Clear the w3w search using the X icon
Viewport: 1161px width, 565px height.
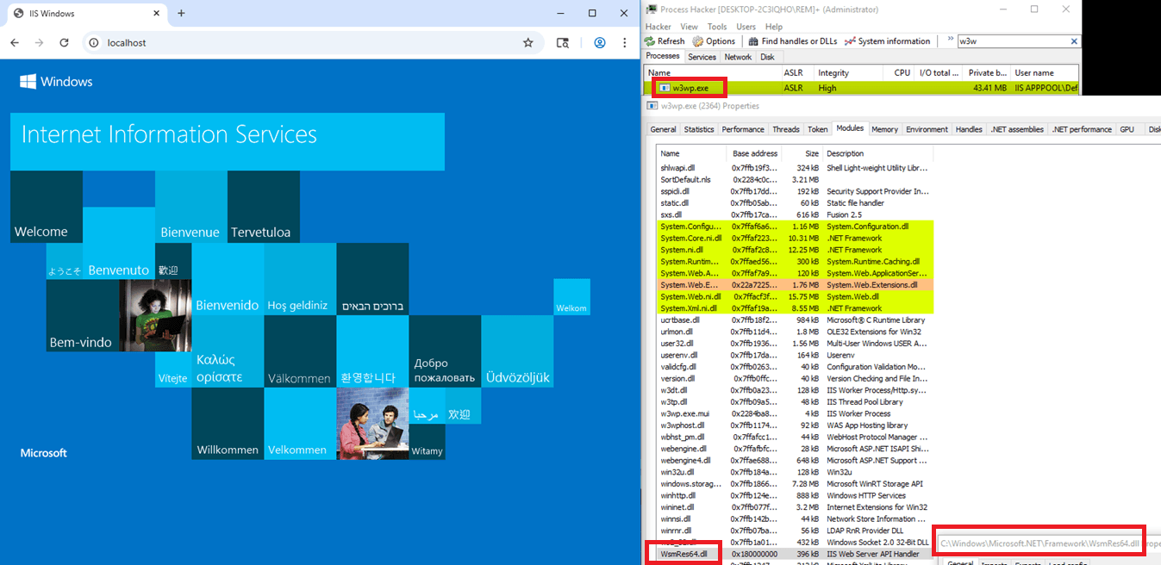point(1073,40)
